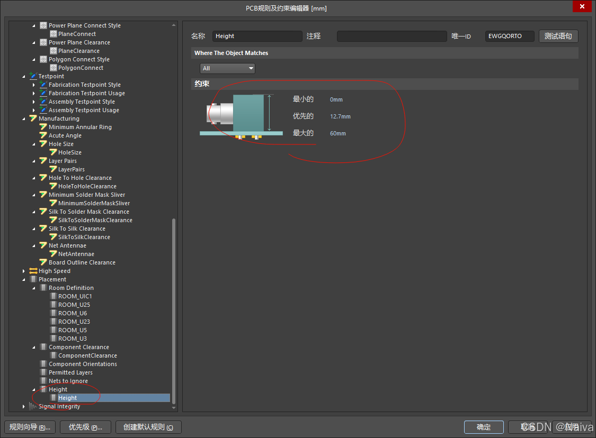Click the 优先的 value 12.7mm

pos(340,116)
